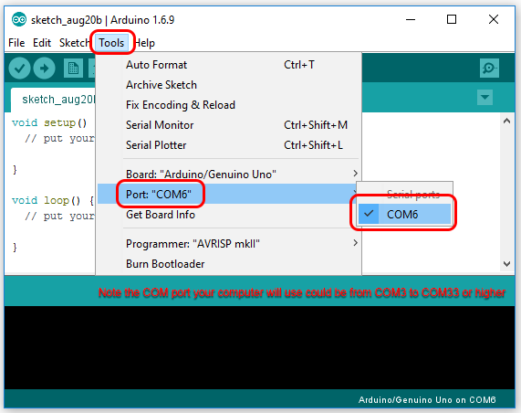Expand Programmer: AVRISP mkII submenu
This screenshot has height=413, width=521.
coord(229,244)
